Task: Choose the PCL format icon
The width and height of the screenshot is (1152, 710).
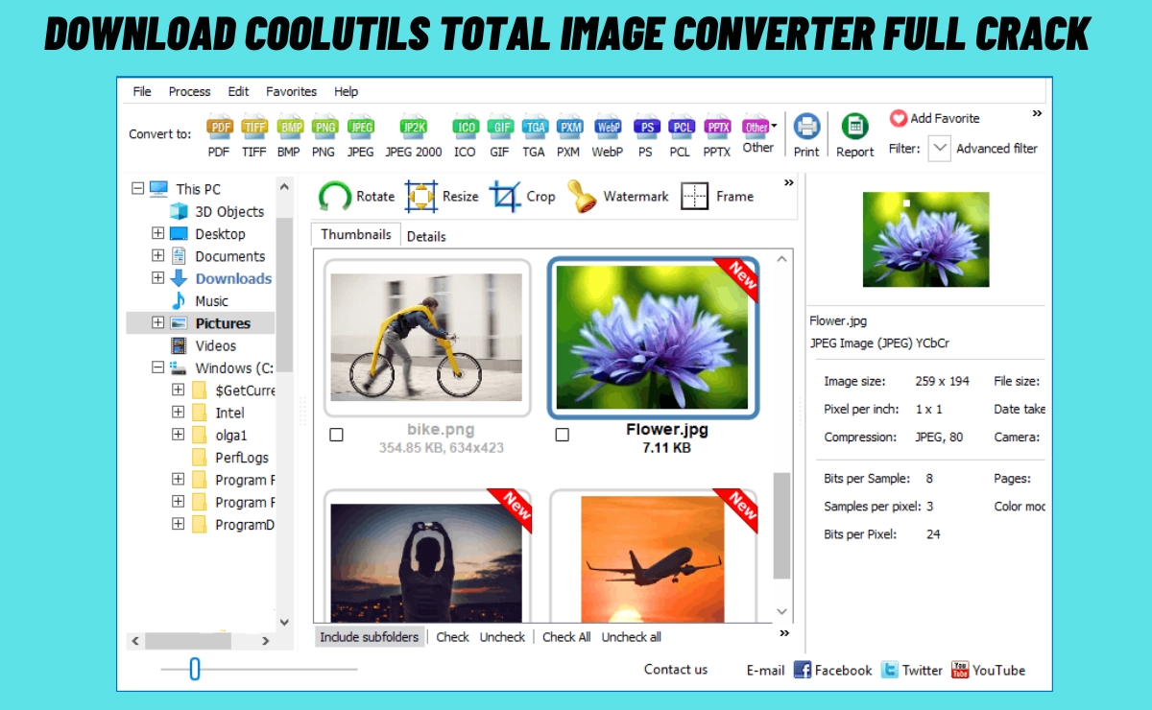Action: pyautogui.click(x=681, y=136)
